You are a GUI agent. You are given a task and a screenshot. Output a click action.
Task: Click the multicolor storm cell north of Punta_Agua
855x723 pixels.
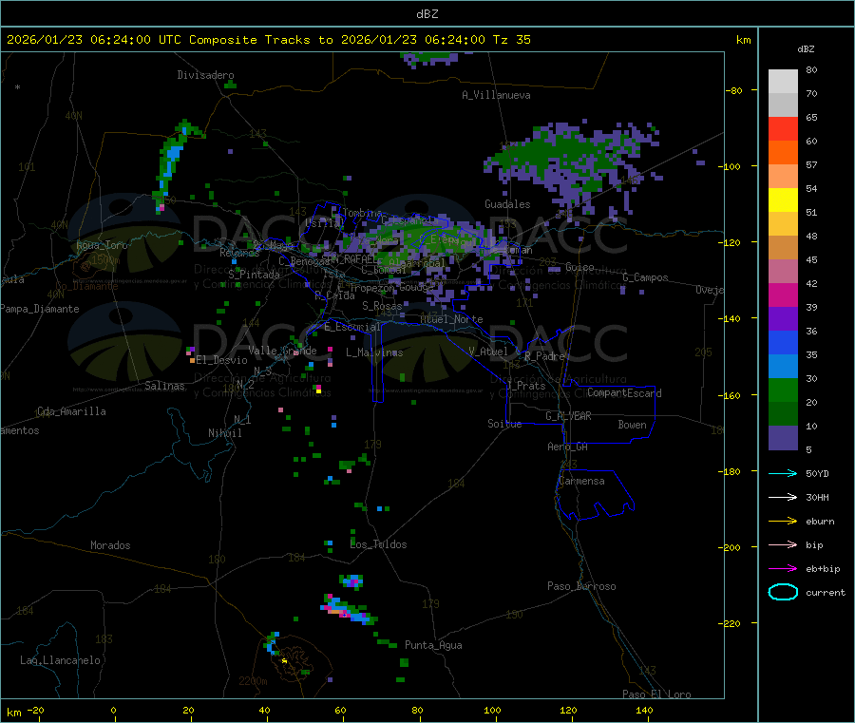pos(348,610)
